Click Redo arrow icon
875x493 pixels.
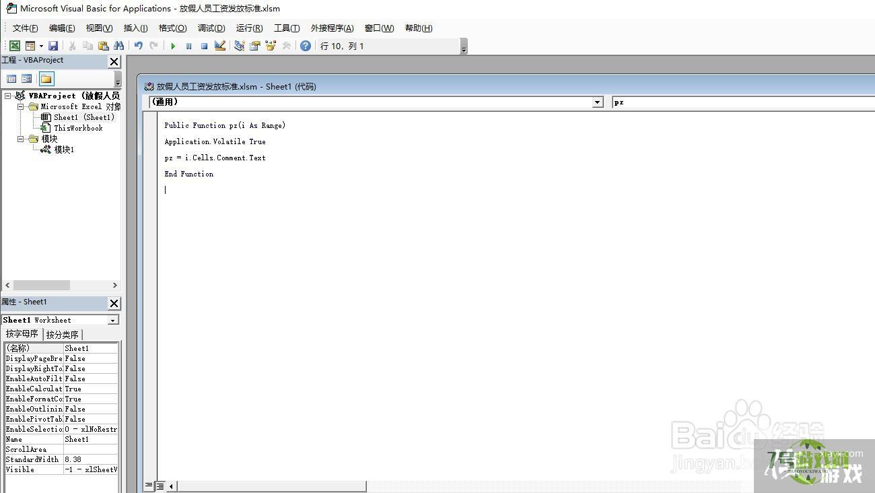coord(153,46)
